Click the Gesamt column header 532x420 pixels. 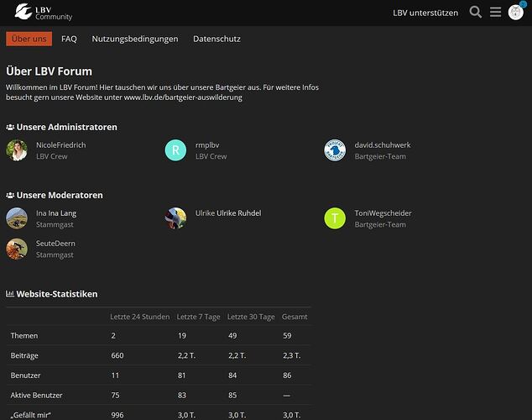click(x=295, y=317)
